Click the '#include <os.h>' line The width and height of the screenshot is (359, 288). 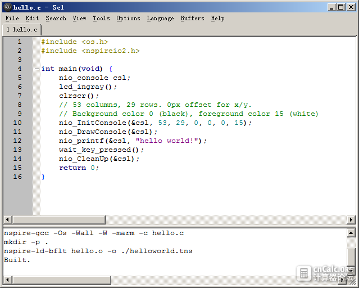point(75,42)
